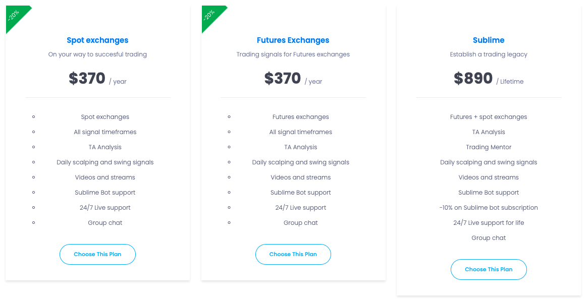Click "-10% on Sublime bot subscription" feature
This screenshot has height=300, width=588.
489,208
